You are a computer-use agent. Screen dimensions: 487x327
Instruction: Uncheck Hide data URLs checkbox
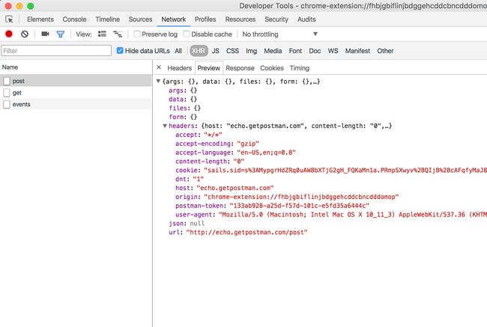120,51
